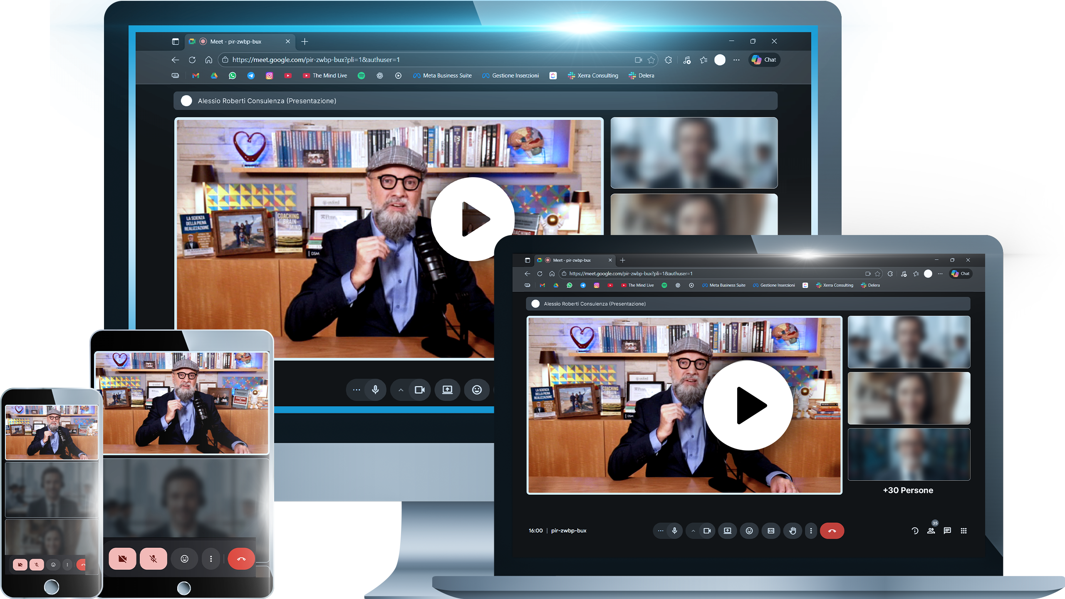Send a reaction emoji on large monitor

pyautogui.click(x=477, y=390)
